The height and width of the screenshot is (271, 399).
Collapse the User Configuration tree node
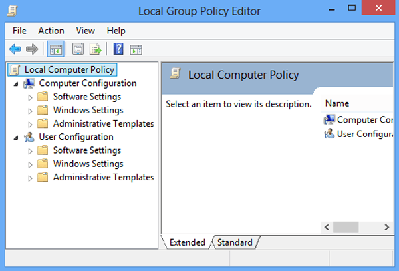click(x=15, y=138)
